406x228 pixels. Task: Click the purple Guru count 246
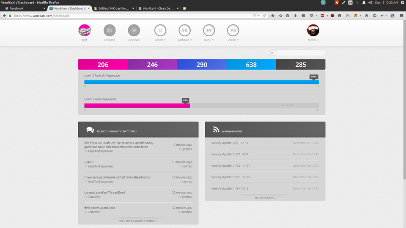click(152, 64)
